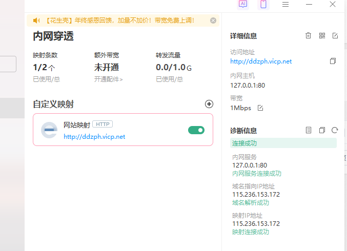Disable the 网站映射 mapping switch
Viewport: 347px width, 251px height.
click(196, 130)
